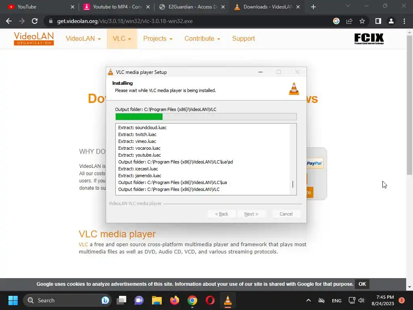Close the YouTube tab
This screenshot has width=413, height=310.
73,7
